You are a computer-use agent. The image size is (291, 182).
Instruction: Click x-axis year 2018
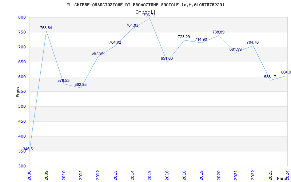pyautogui.click(x=184, y=175)
